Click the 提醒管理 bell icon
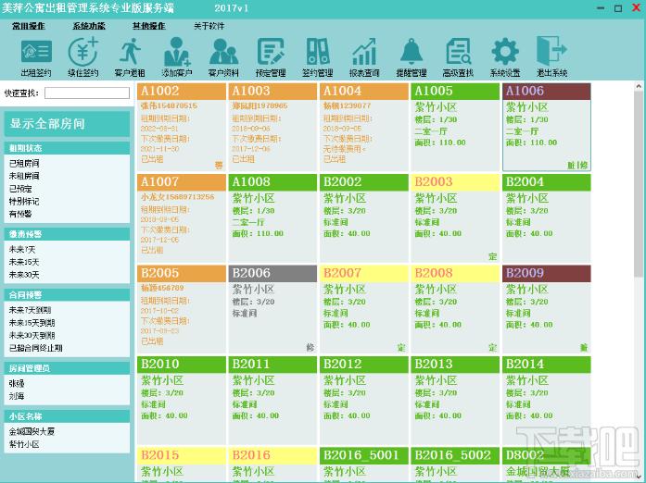The height and width of the screenshot is (483, 646). (412, 57)
